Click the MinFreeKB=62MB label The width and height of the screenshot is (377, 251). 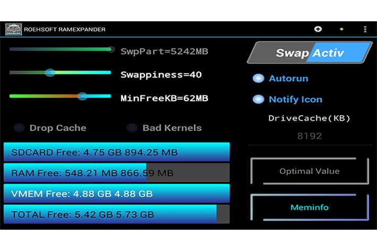pos(164,98)
